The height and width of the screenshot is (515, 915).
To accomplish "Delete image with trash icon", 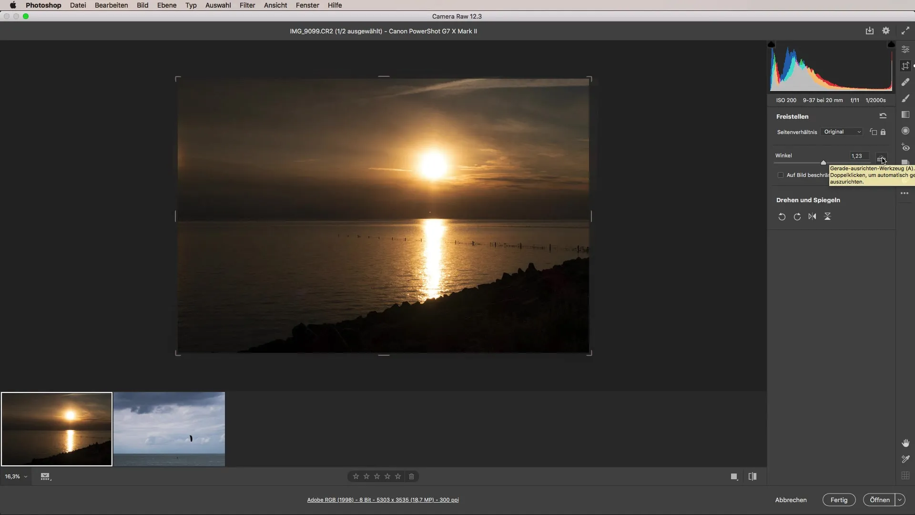I will click(411, 476).
